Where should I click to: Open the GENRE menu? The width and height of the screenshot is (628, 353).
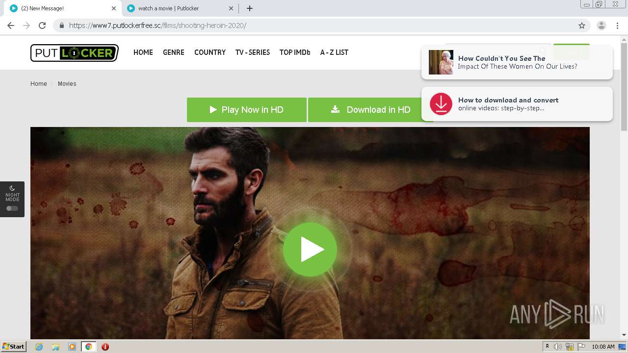pos(174,52)
